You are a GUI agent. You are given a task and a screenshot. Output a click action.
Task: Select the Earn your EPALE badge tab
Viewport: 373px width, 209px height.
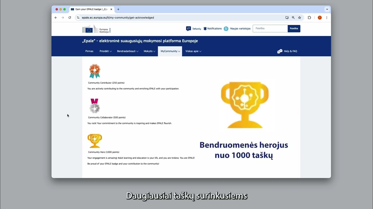click(x=92, y=9)
